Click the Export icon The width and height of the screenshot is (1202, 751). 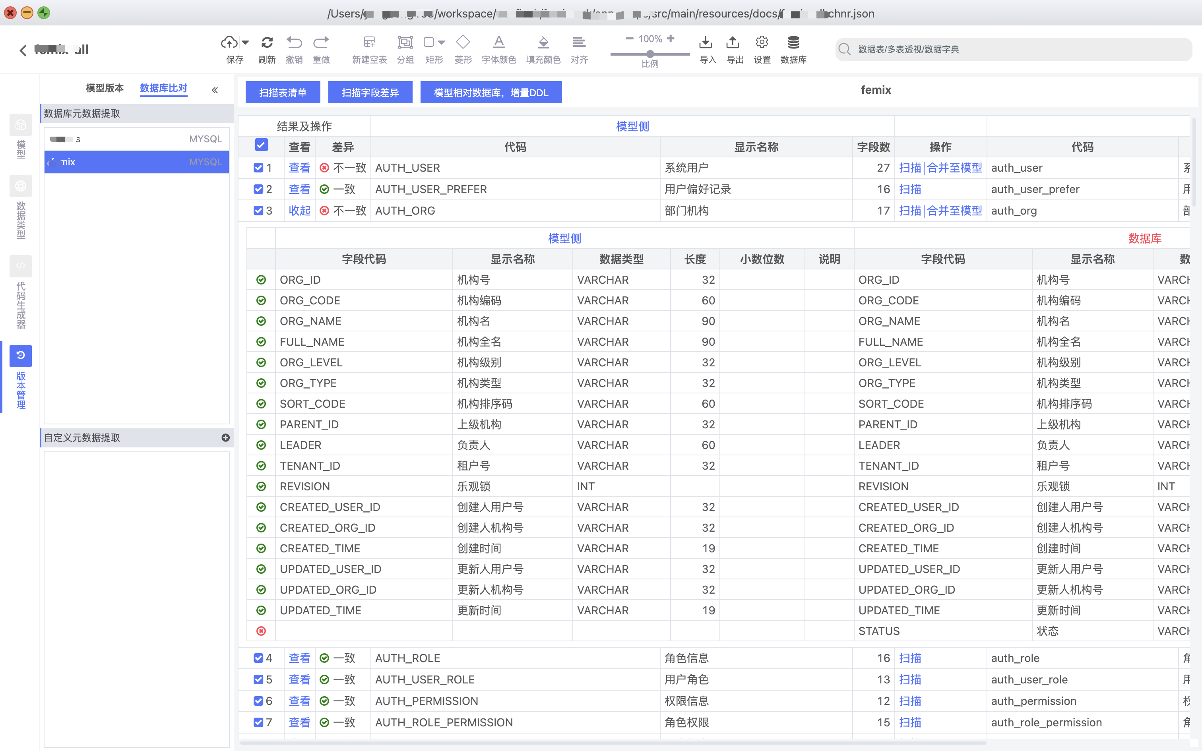point(733,42)
